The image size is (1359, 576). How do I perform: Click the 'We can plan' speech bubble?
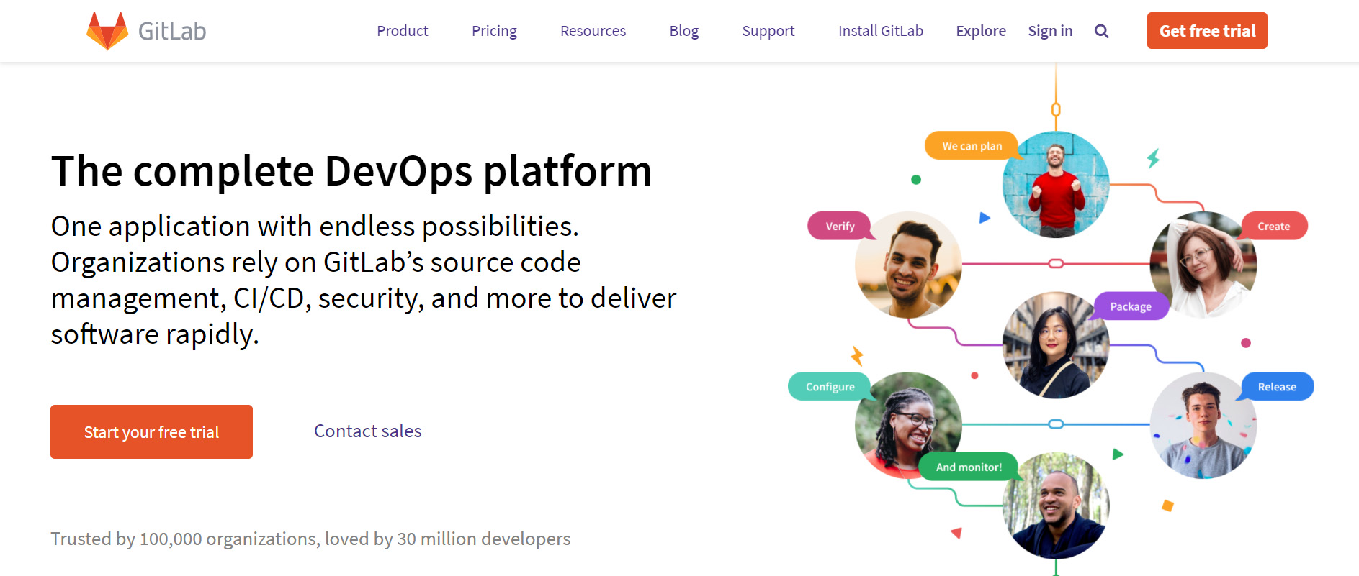tap(972, 146)
